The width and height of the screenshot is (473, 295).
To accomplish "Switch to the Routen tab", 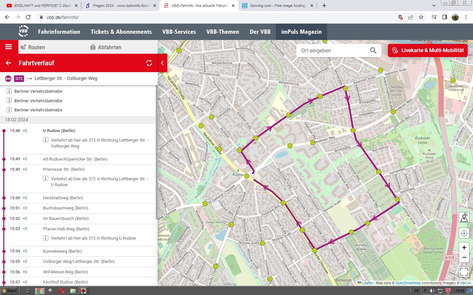I will coord(33,47).
